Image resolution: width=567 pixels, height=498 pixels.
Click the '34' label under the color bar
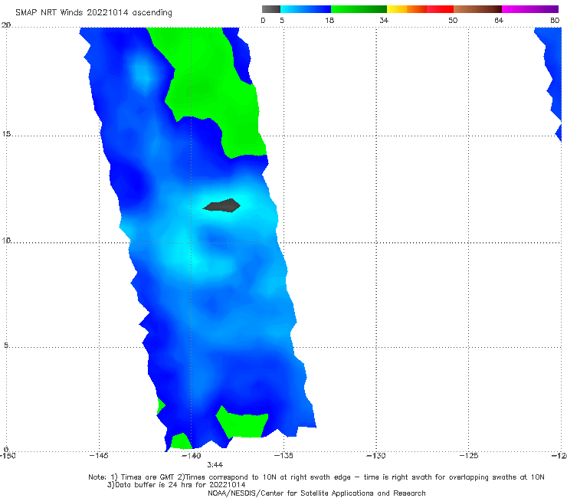(x=384, y=21)
